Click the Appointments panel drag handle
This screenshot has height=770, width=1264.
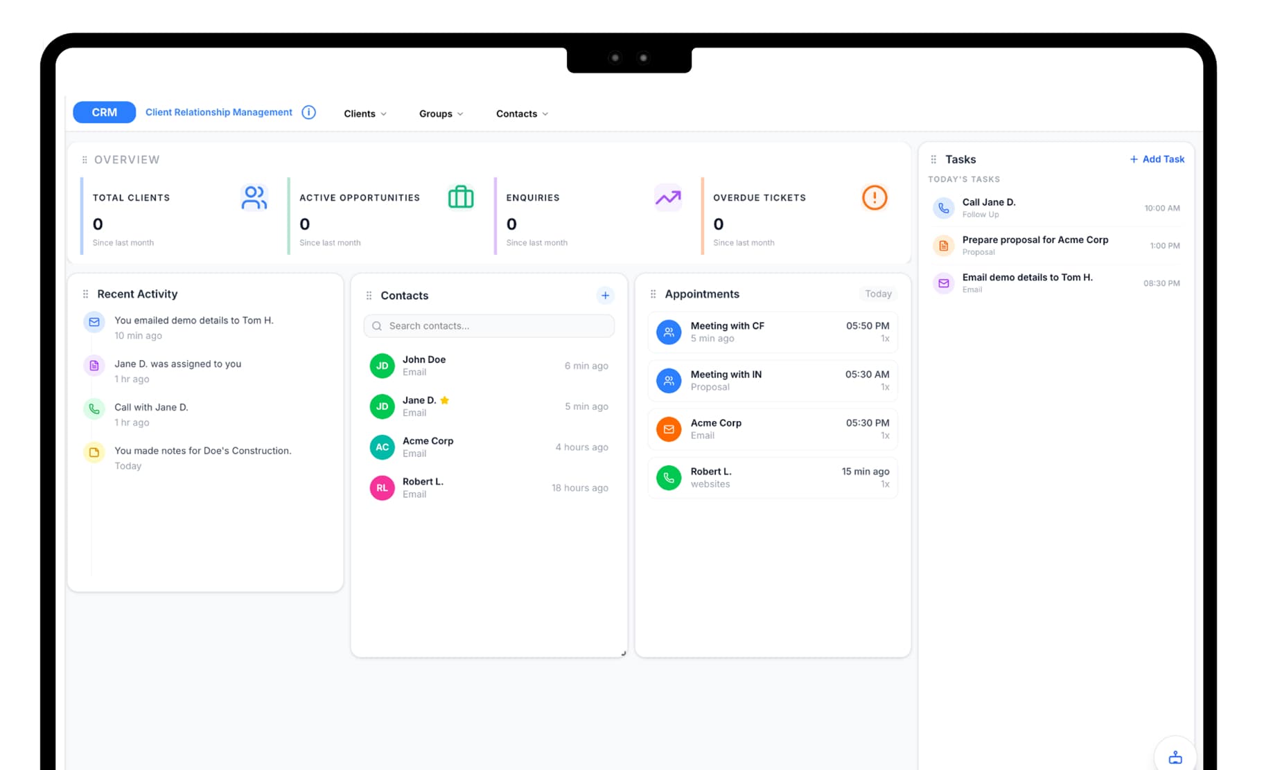[653, 294]
